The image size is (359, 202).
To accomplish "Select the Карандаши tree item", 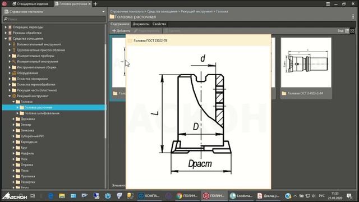I will click(29, 142).
